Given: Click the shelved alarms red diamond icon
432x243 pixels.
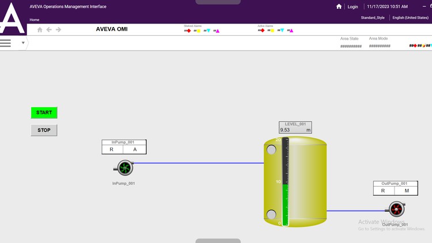Looking at the screenshot, I should point(189,31).
